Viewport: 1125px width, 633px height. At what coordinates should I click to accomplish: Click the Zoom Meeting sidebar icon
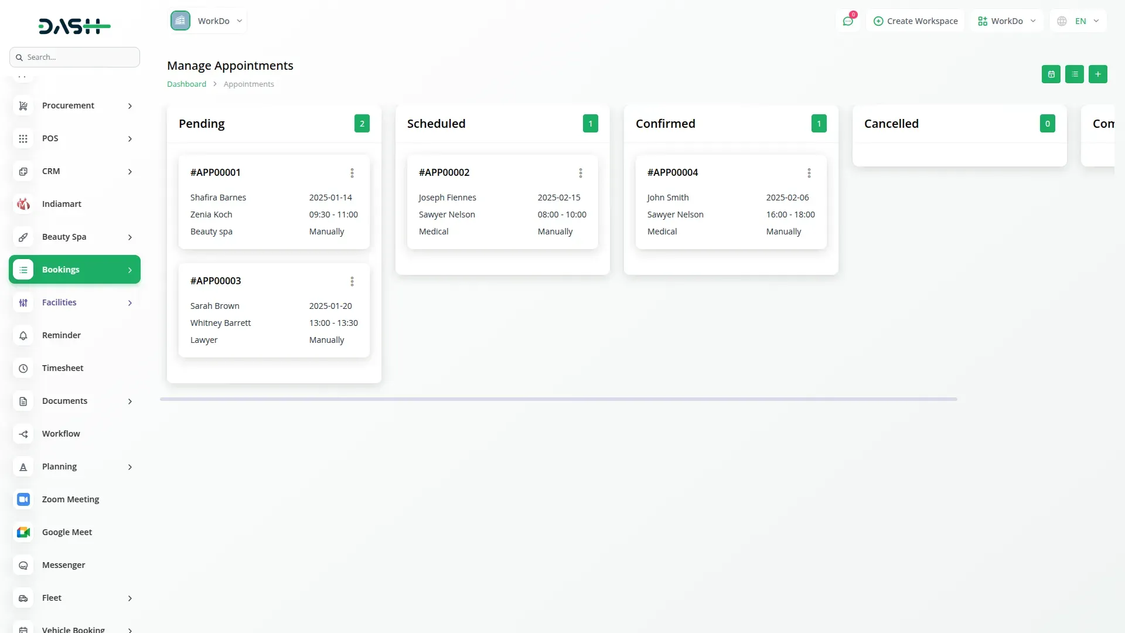(x=23, y=499)
